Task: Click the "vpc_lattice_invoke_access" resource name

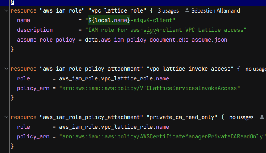Action: 190,69
